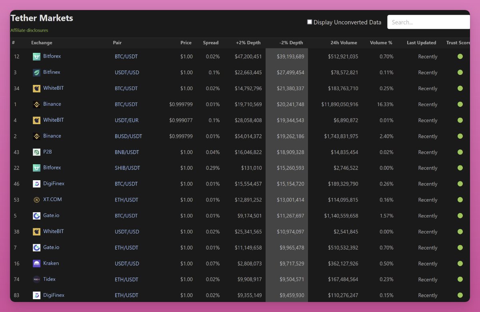Open the BNB/USDT pair link
This screenshot has height=312, width=480.
127,152
